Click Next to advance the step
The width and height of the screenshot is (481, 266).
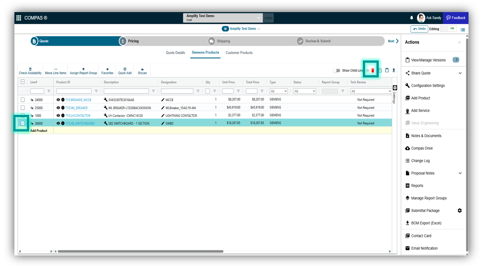(x=394, y=41)
